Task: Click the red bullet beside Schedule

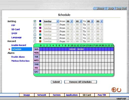Action: [x=9, y=49]
